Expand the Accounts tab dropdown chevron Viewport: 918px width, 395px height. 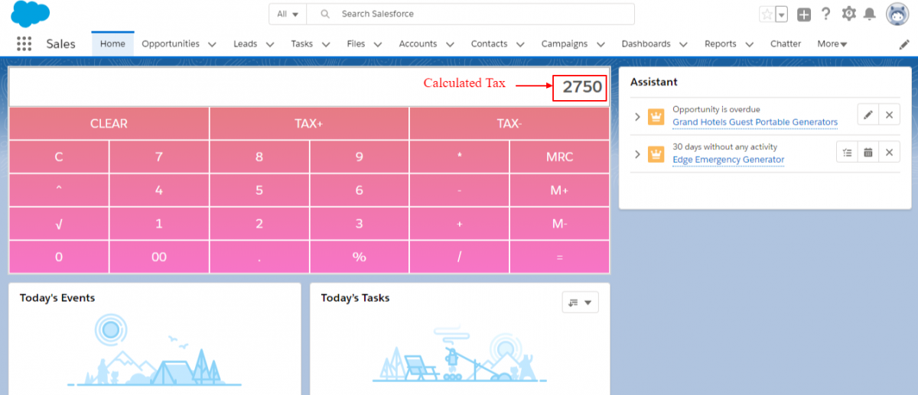click(x=449, y=44)
